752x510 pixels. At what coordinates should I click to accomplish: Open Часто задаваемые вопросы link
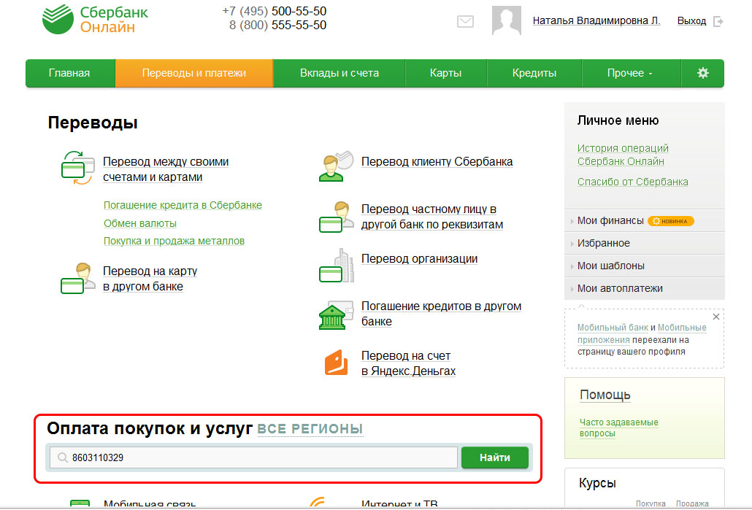point(618,428)
